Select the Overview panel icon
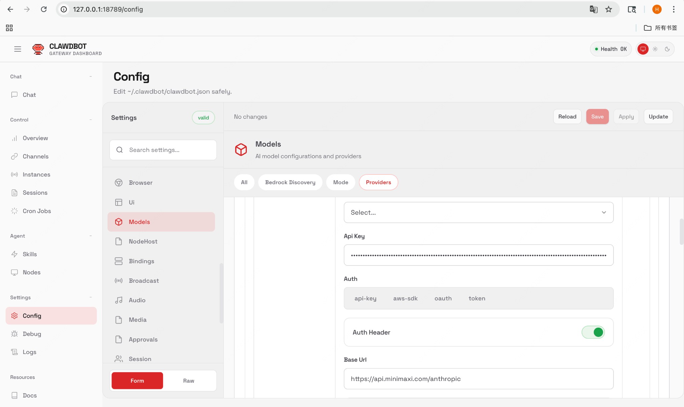The width and height of the screenshot is (684, 407). pos(14,138)
